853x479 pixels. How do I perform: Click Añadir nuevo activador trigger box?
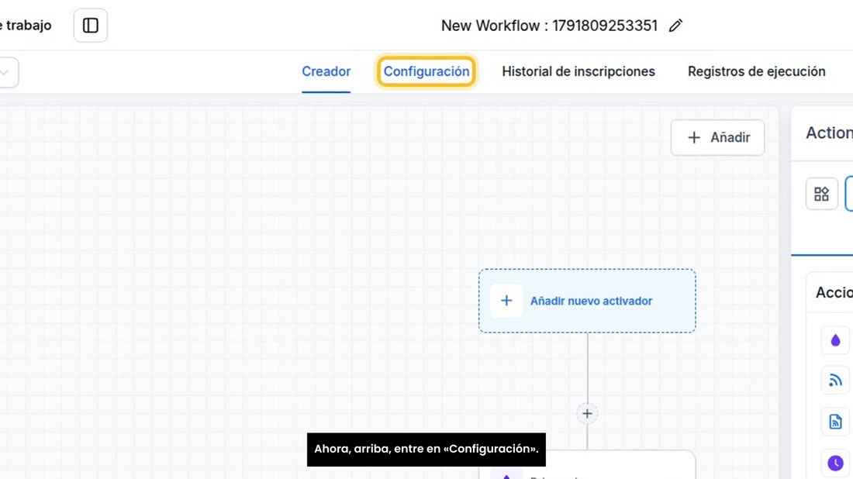[587, 301]
